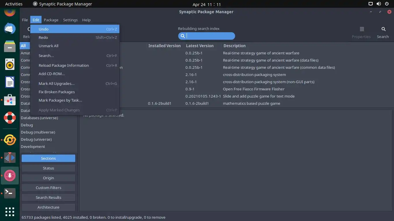Sort by Description column header

(x=234, y=46)
